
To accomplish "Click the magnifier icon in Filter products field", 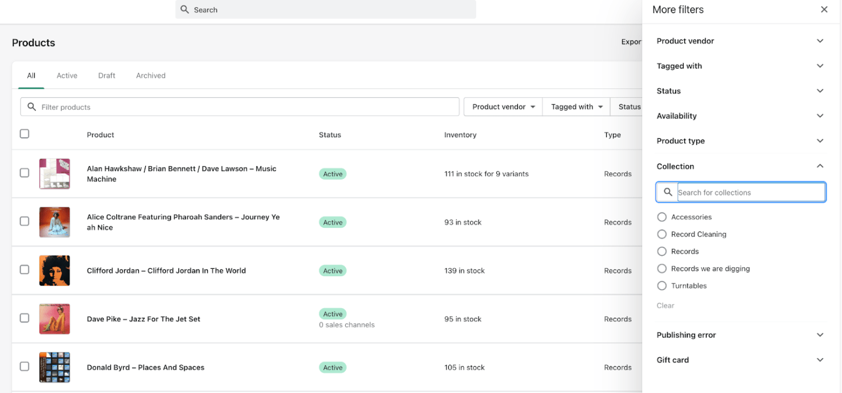I will 30,107.
